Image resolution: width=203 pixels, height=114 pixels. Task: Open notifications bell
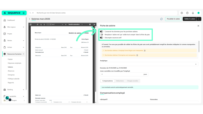[193, 13]
